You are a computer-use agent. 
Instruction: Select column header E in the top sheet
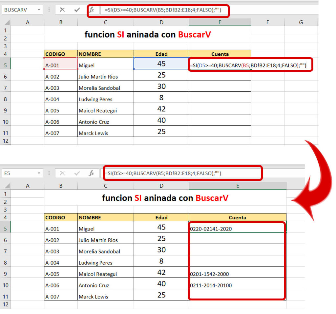point(220,22)
